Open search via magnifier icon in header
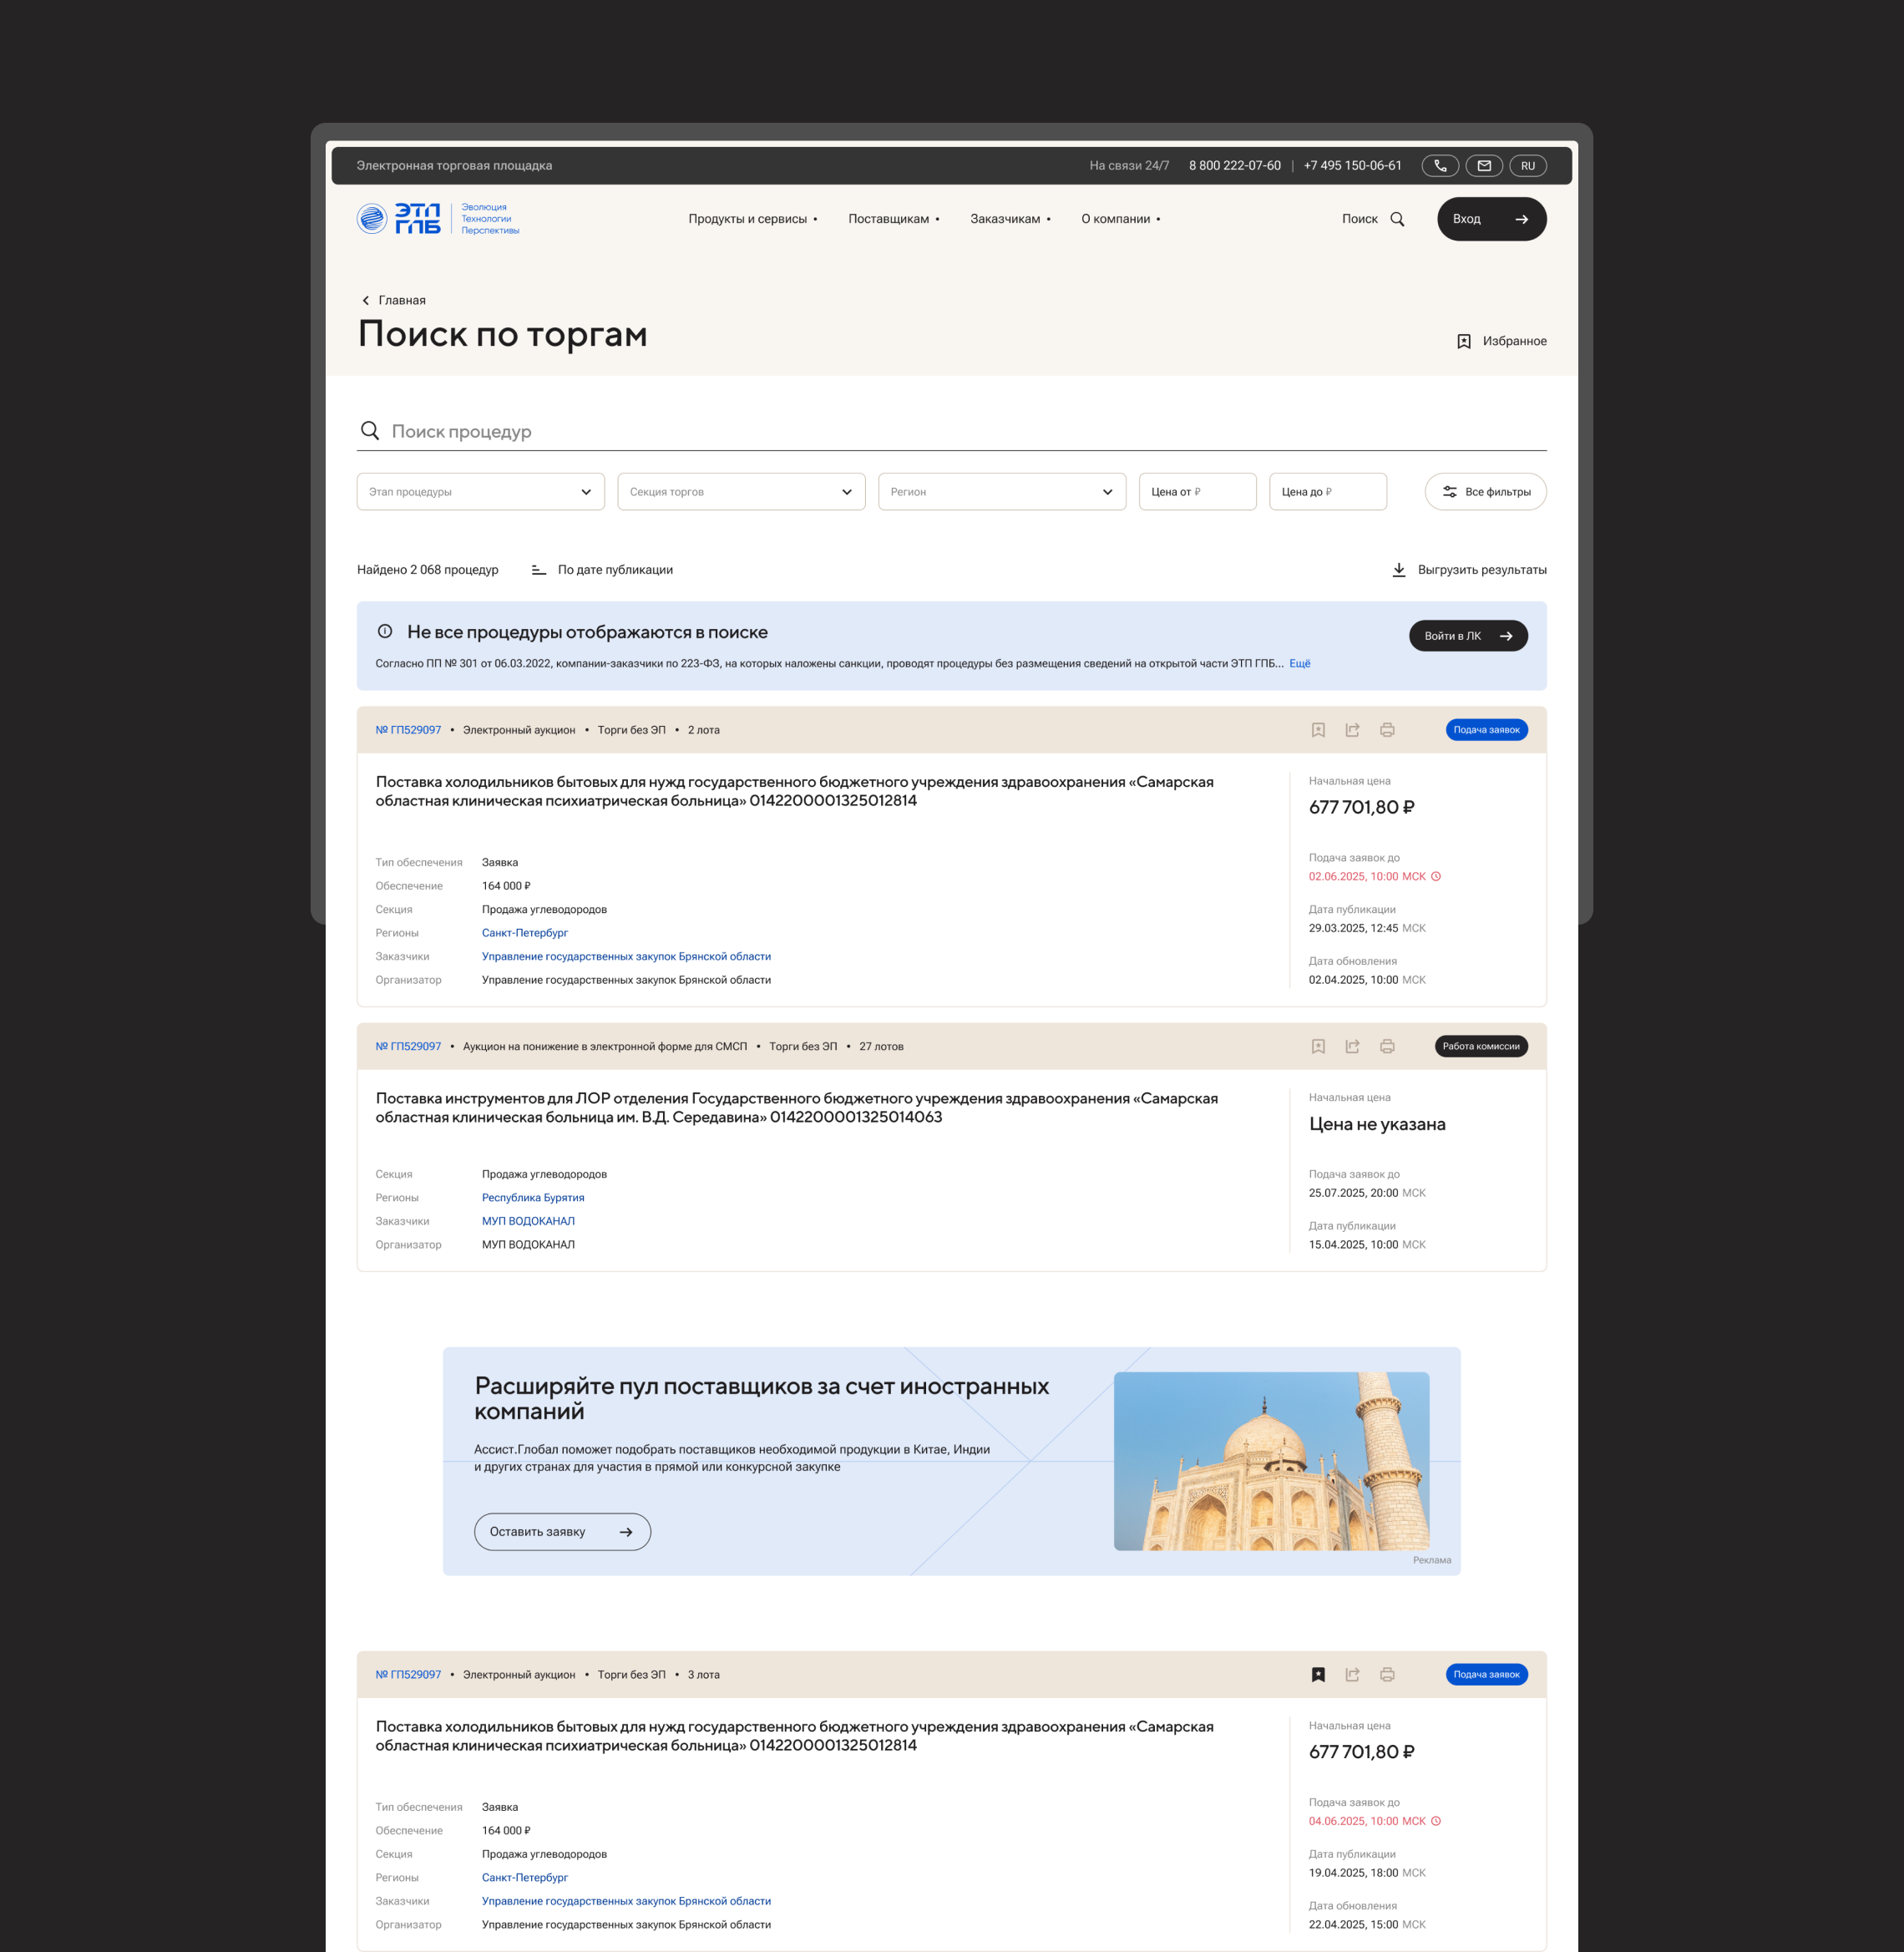This screenshot has height=1952, width=1904. [x=1397, y=219]
